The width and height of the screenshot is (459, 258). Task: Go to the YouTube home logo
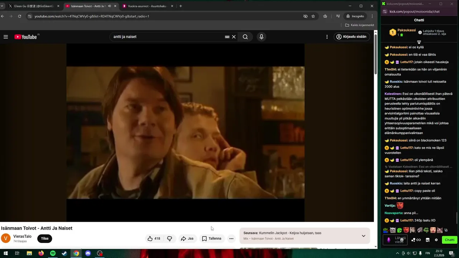pos(25,37)
